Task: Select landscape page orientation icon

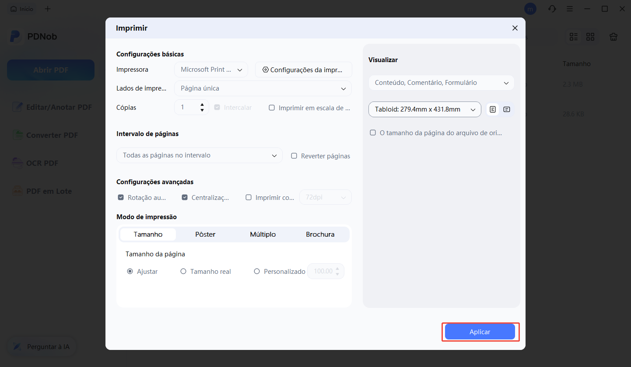Action: click(507, 109)
